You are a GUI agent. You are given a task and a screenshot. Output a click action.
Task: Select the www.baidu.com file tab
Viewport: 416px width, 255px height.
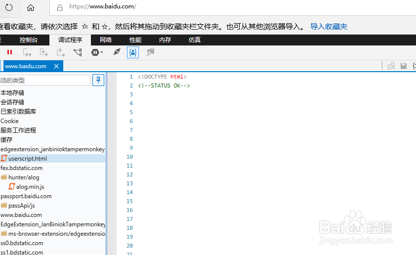[x=26, y=66]
